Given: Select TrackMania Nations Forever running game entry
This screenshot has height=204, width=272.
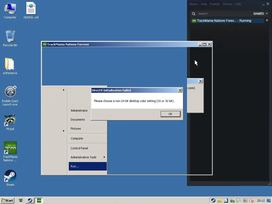Looking at the screenshot, I should pos(227,21).
